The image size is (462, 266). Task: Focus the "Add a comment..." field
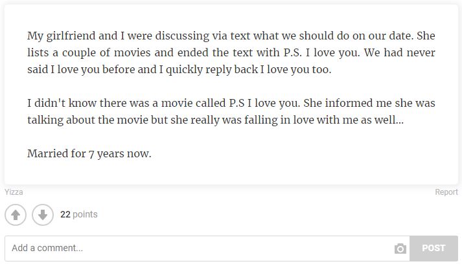[194, 249]
